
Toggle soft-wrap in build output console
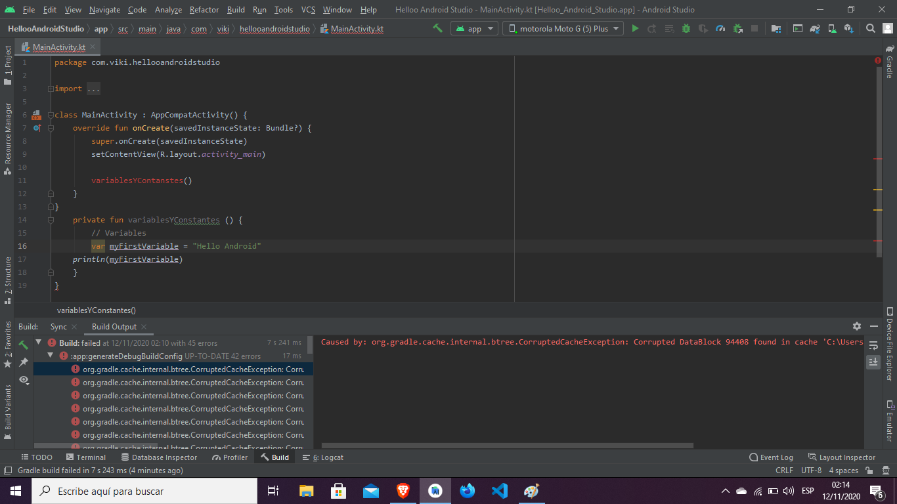coord(873,345)
